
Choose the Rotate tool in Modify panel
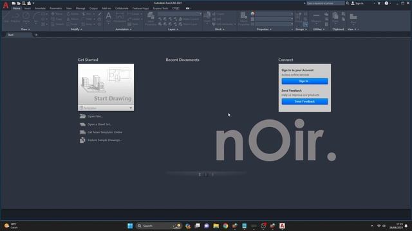point(73,14)
